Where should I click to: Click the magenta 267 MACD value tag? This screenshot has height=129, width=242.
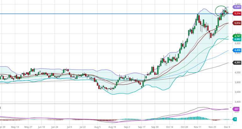click(x=237, y=109)
